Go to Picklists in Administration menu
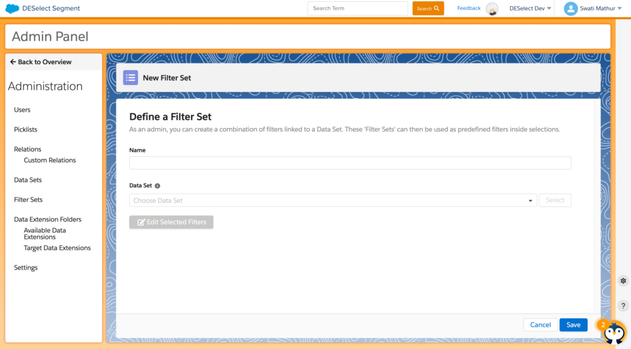This screenshot has width=631, height=349. coord(26,129)
